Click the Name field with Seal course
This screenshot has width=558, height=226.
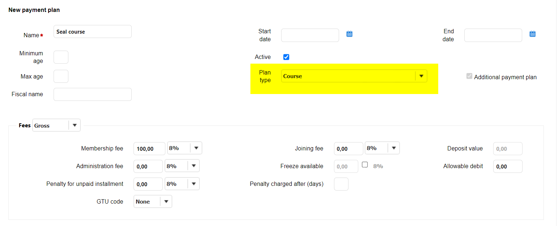[92, 32]
